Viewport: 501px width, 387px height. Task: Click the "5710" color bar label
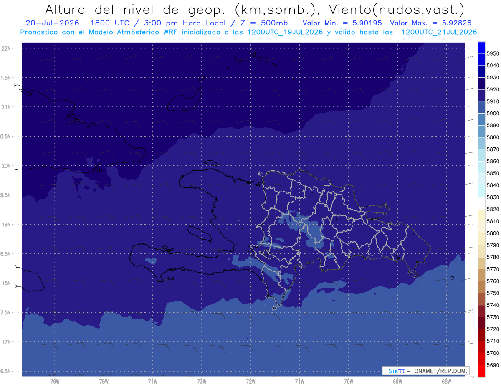[493, 341]
